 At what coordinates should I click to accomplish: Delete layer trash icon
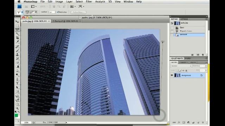click(203, 122)
